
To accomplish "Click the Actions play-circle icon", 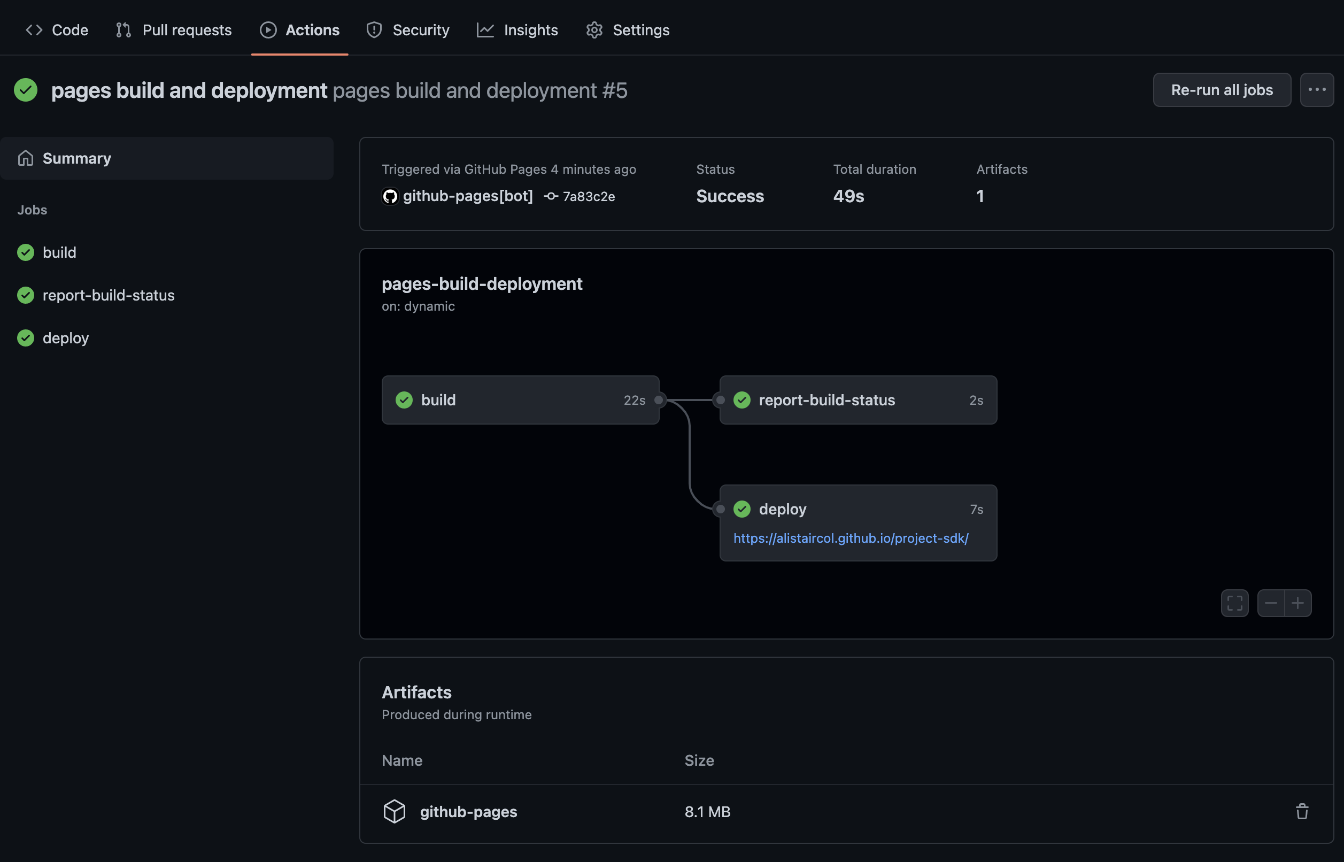I will click(268, 29).
